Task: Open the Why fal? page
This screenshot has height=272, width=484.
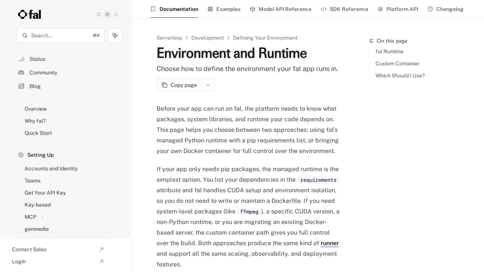Action: pyautogui.click(x=35, y=121)
